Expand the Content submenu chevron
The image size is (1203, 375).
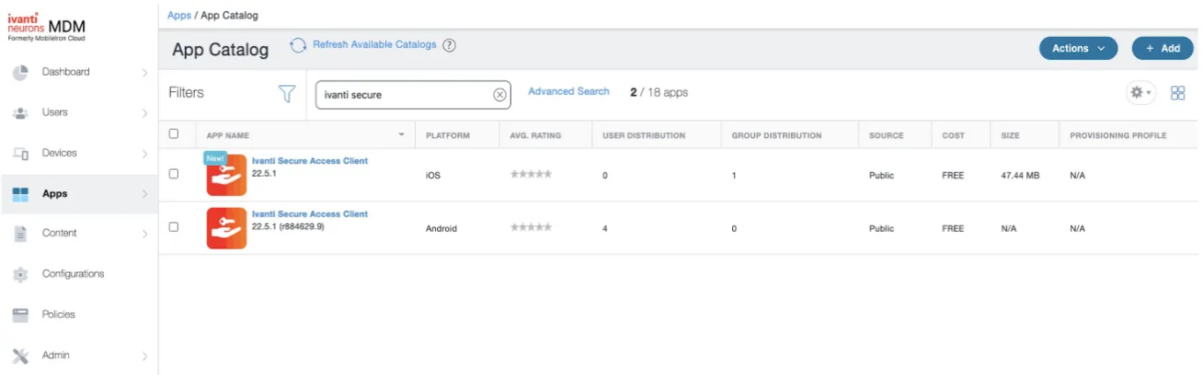pos(144,234)
